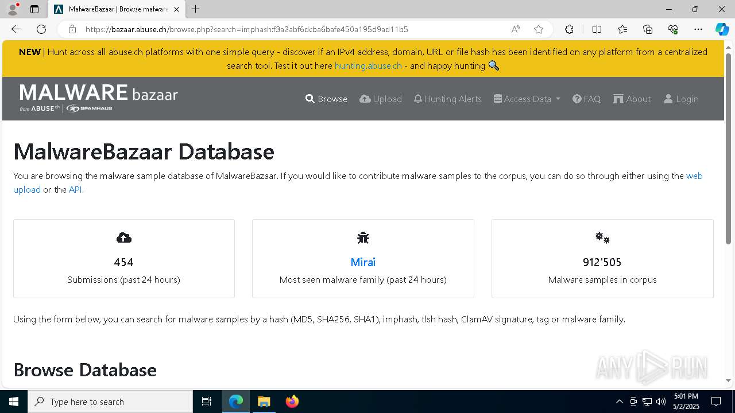Viewport: 735px width, 413px height.
Task: Open the notification center icon
Action: [x=716, y=402]
